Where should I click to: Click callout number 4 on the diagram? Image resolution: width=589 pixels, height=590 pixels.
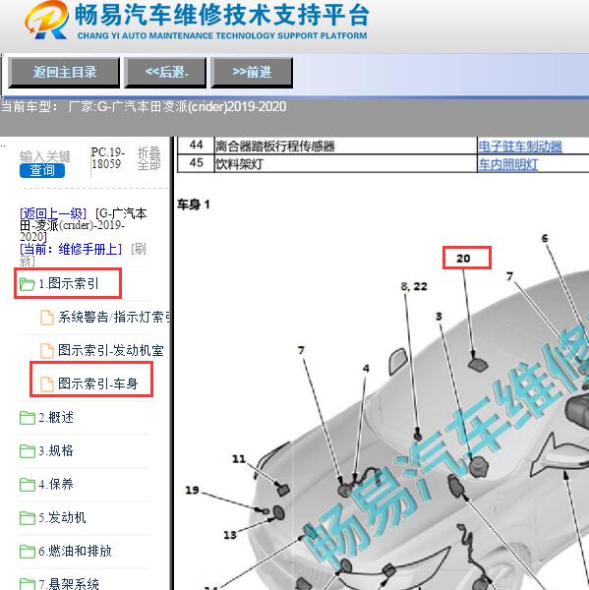[366, 369]
